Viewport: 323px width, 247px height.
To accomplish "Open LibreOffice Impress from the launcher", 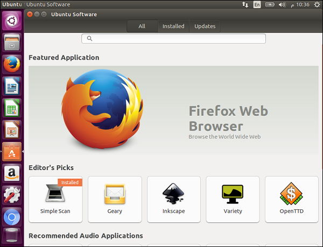I will pyautogui.click(x=12, y=130).
